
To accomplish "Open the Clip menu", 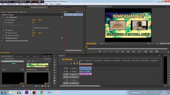I will 27,4.
